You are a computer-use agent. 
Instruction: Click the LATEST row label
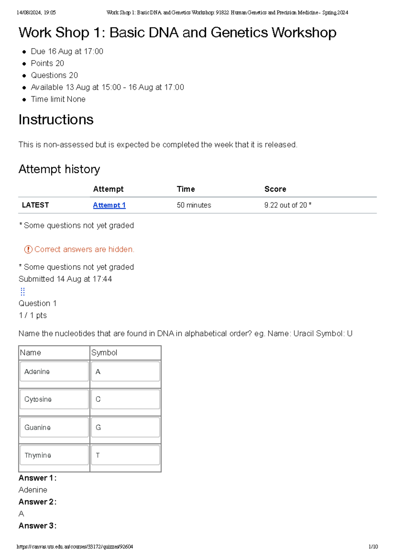click(35, 205)
